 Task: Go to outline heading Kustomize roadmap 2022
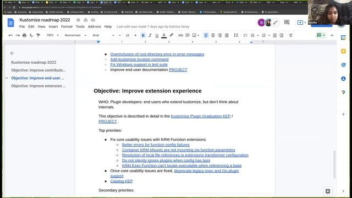[34, 62]
